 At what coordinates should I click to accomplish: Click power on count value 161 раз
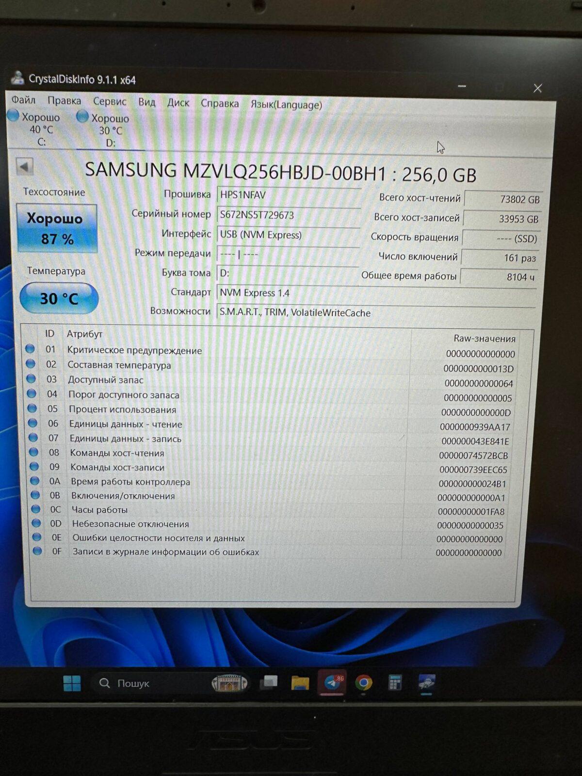[500, 258]
